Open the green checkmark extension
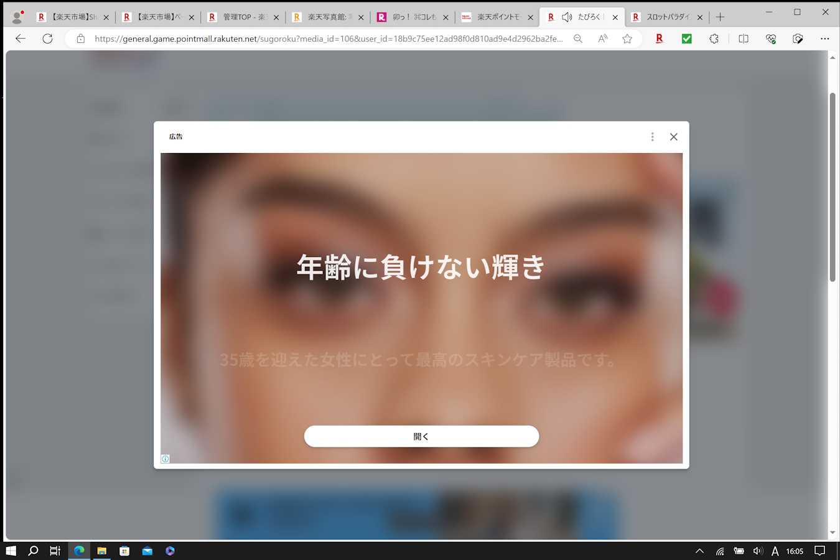This screenshot has width=840, height=560. click(x=686, y=39)
